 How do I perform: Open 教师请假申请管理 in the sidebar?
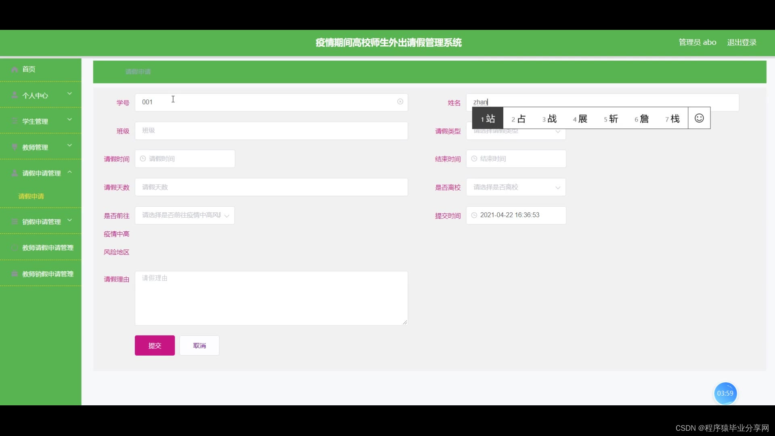click(x=48, y=247)
